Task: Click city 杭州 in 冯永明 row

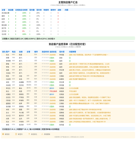Action: (x=36, y=79)
